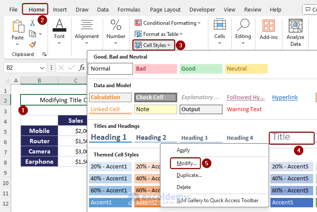Click the formula bar Cancel X icon
317x212 pixels.
pyautogui.click(x=61, y=68)
